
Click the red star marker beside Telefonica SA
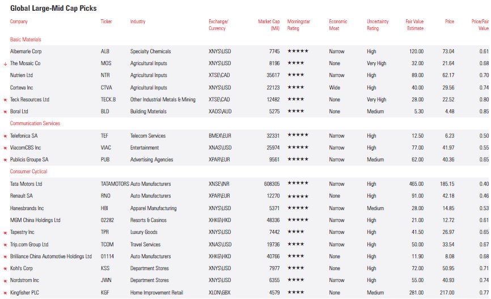coord(5,136)
